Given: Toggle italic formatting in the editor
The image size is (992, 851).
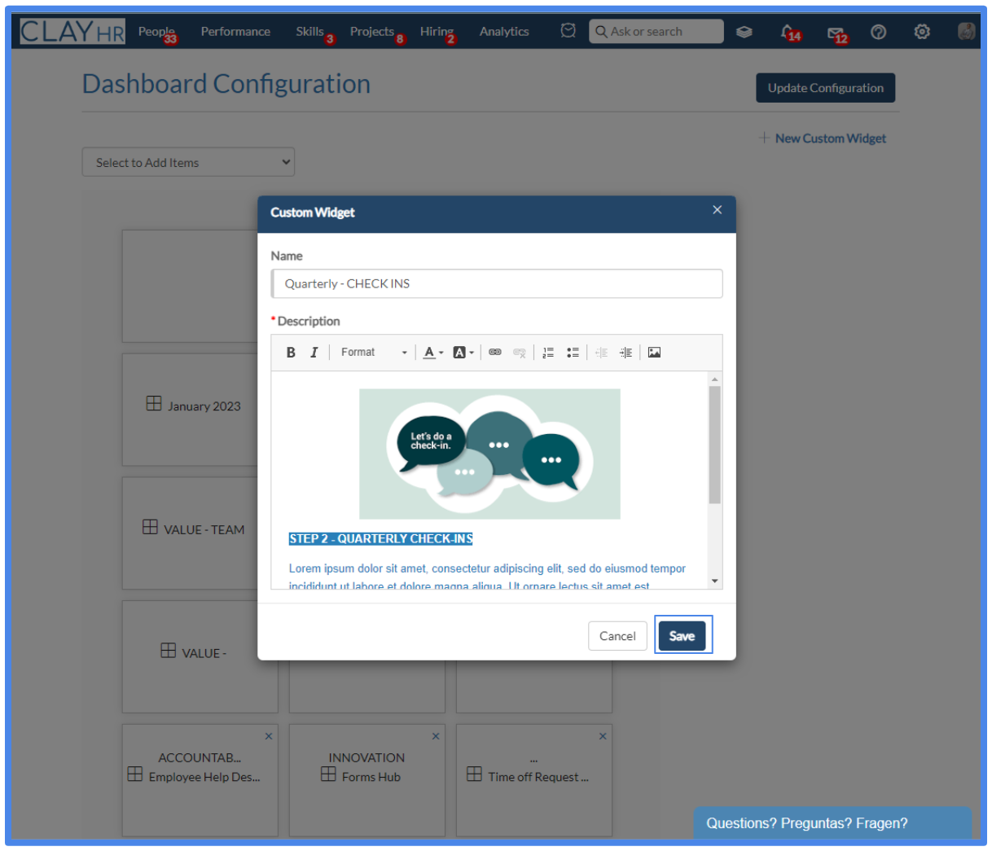Looking at the screenshot, I should 314,352.
